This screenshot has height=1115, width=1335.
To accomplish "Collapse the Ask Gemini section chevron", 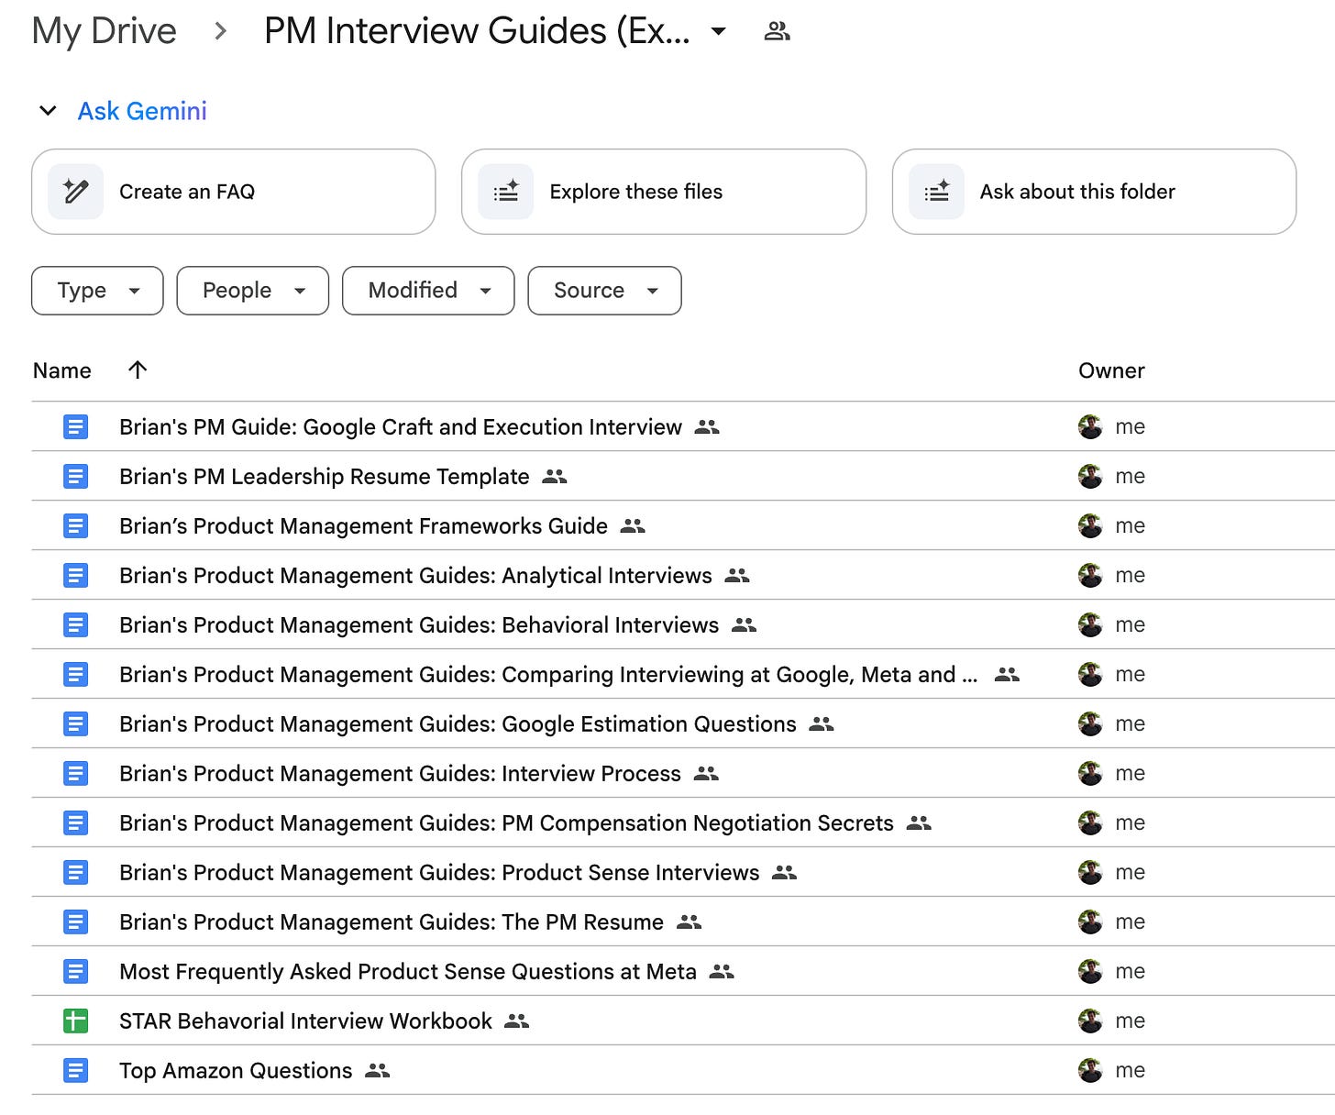I will click(48, 111).
